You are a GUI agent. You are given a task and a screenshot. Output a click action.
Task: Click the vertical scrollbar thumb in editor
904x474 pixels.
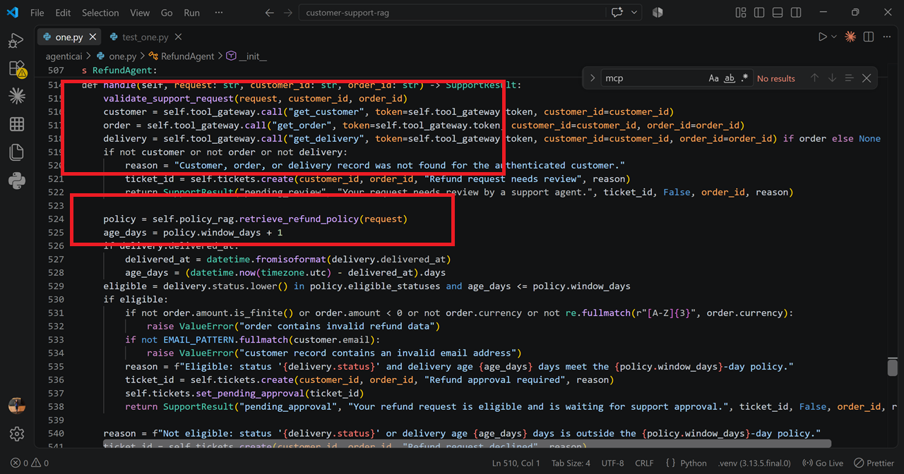[893, 367]
